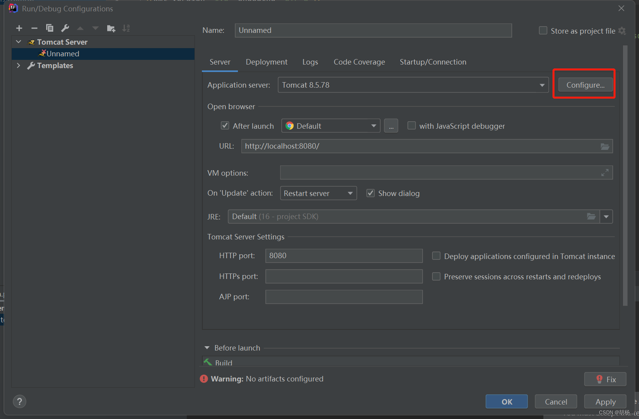Image resolution: width=639 pixels, height=419 pixels.
Task: Close the Run/Debug Configurations dialog
Action: click(621, 8)
